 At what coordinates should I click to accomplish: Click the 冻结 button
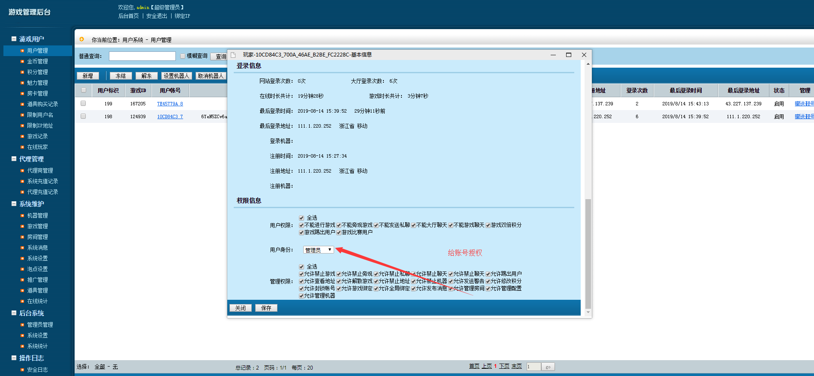(121, 76)
